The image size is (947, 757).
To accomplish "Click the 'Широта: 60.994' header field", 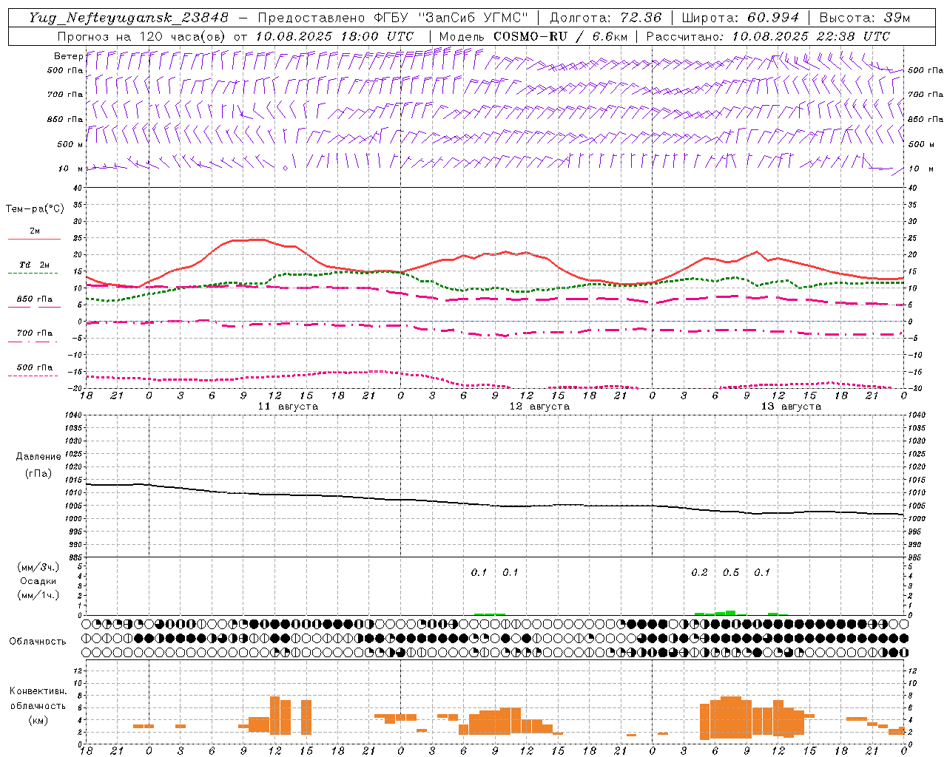I will pos(740,18).
